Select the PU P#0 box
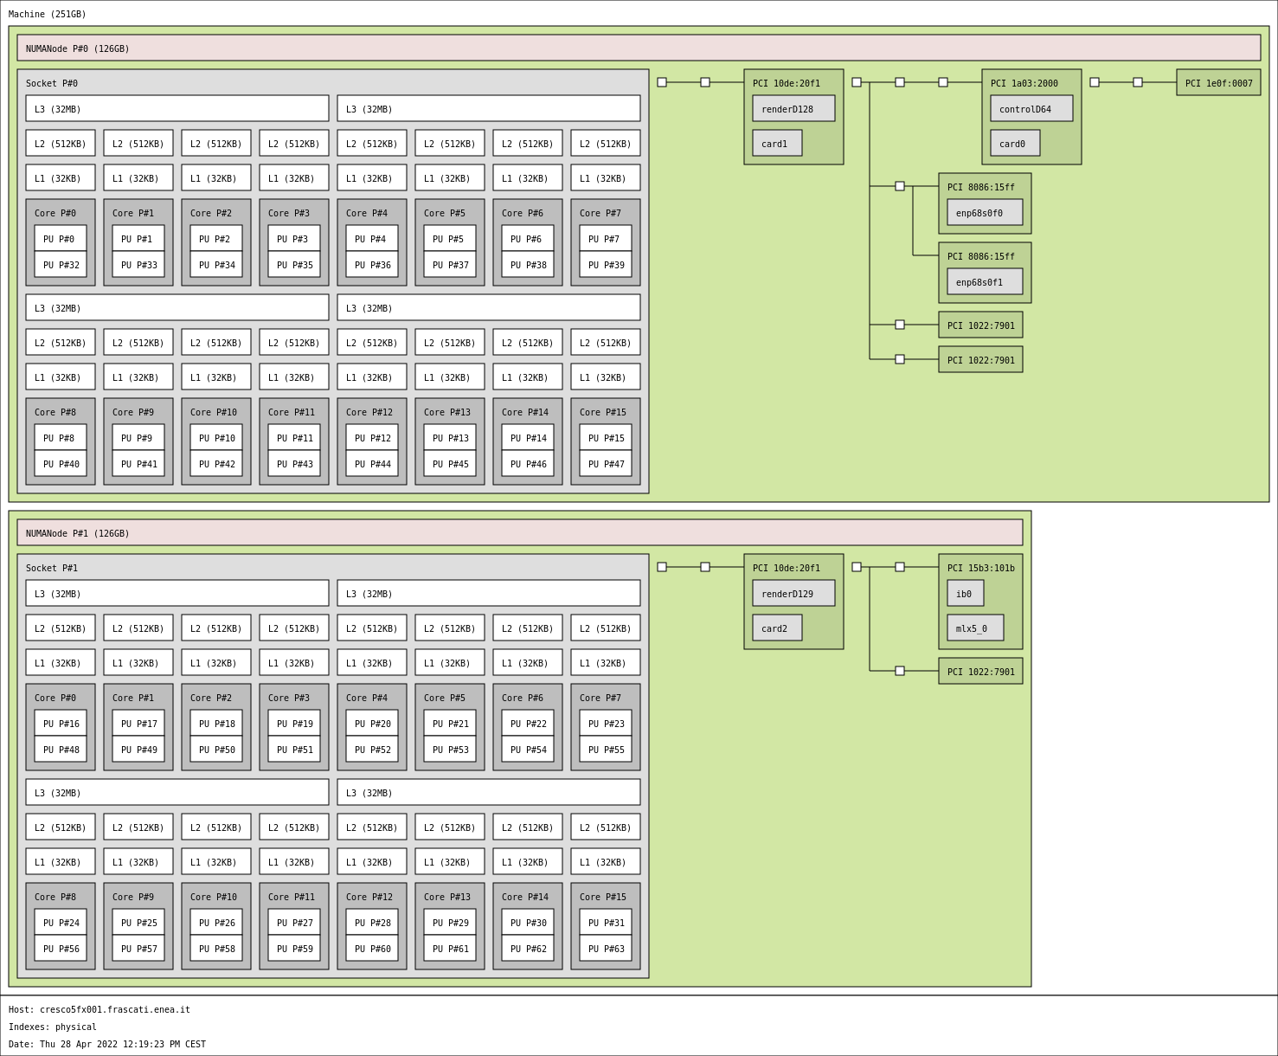This screenshot has width=1278, height=1056. coord(61,238)
